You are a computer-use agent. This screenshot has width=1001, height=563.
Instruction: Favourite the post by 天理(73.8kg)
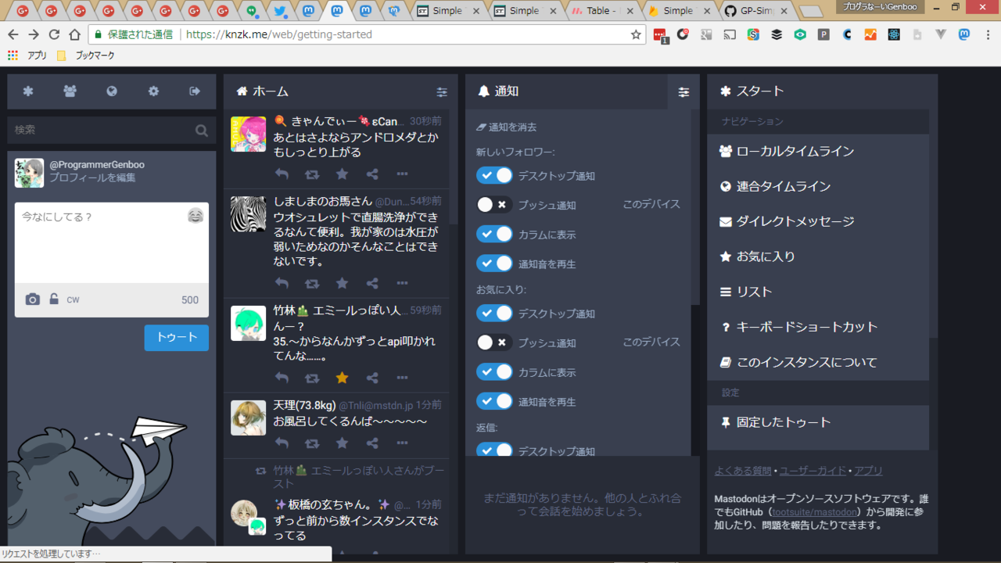[342, 443]
